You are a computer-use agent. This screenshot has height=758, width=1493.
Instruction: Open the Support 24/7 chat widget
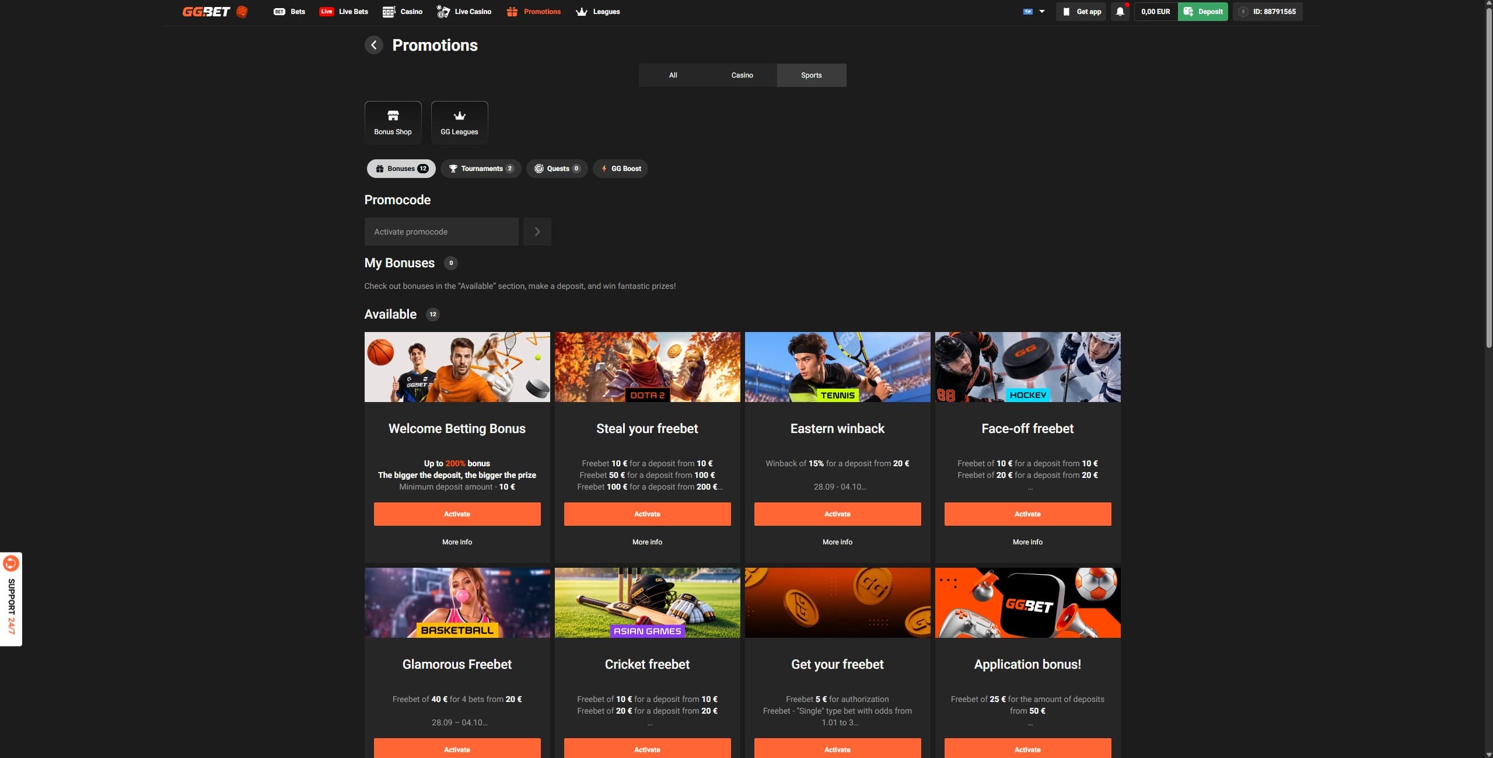click(x=11, y=599)
